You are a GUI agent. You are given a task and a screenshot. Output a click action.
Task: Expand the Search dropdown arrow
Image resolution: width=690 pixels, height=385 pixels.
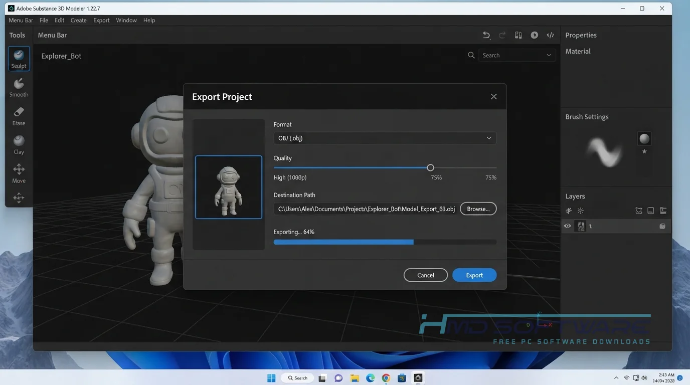pos(549,55)
